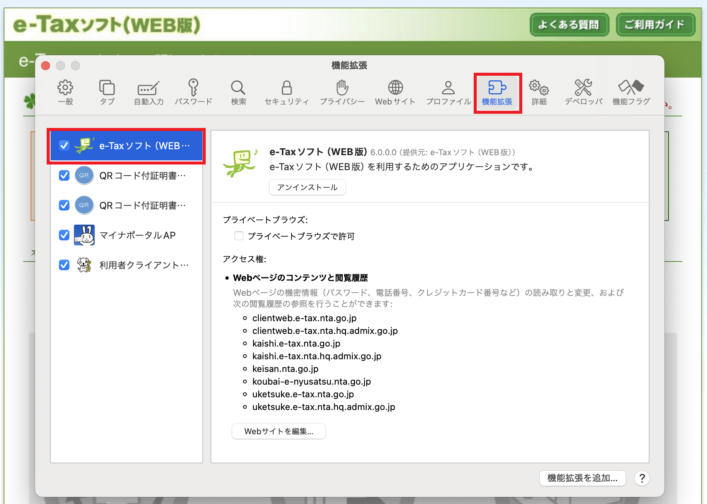Click the アンインストール button
The width and height of the screenshot is (707, 504).
pyautogui.click(x=308, y=187)
